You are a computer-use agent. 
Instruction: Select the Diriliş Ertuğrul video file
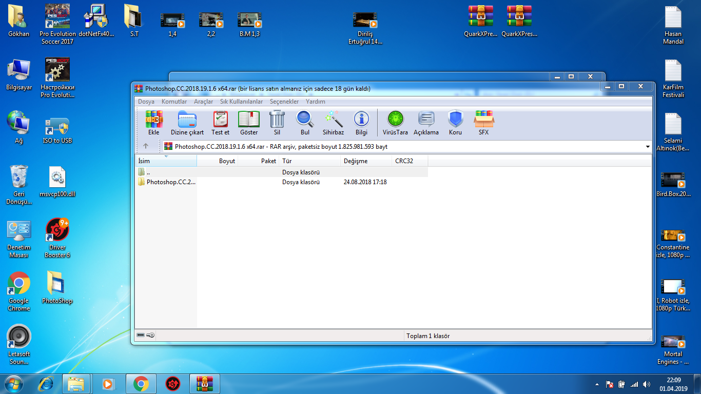click(365, 28)
